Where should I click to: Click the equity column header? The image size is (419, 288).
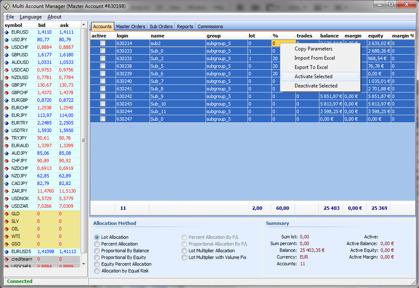[x=379, y=36]
